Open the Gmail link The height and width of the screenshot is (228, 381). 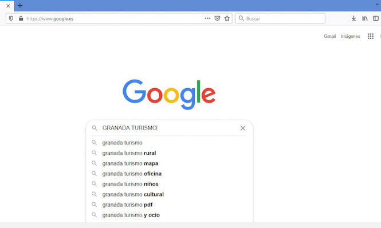coord(330,36)
